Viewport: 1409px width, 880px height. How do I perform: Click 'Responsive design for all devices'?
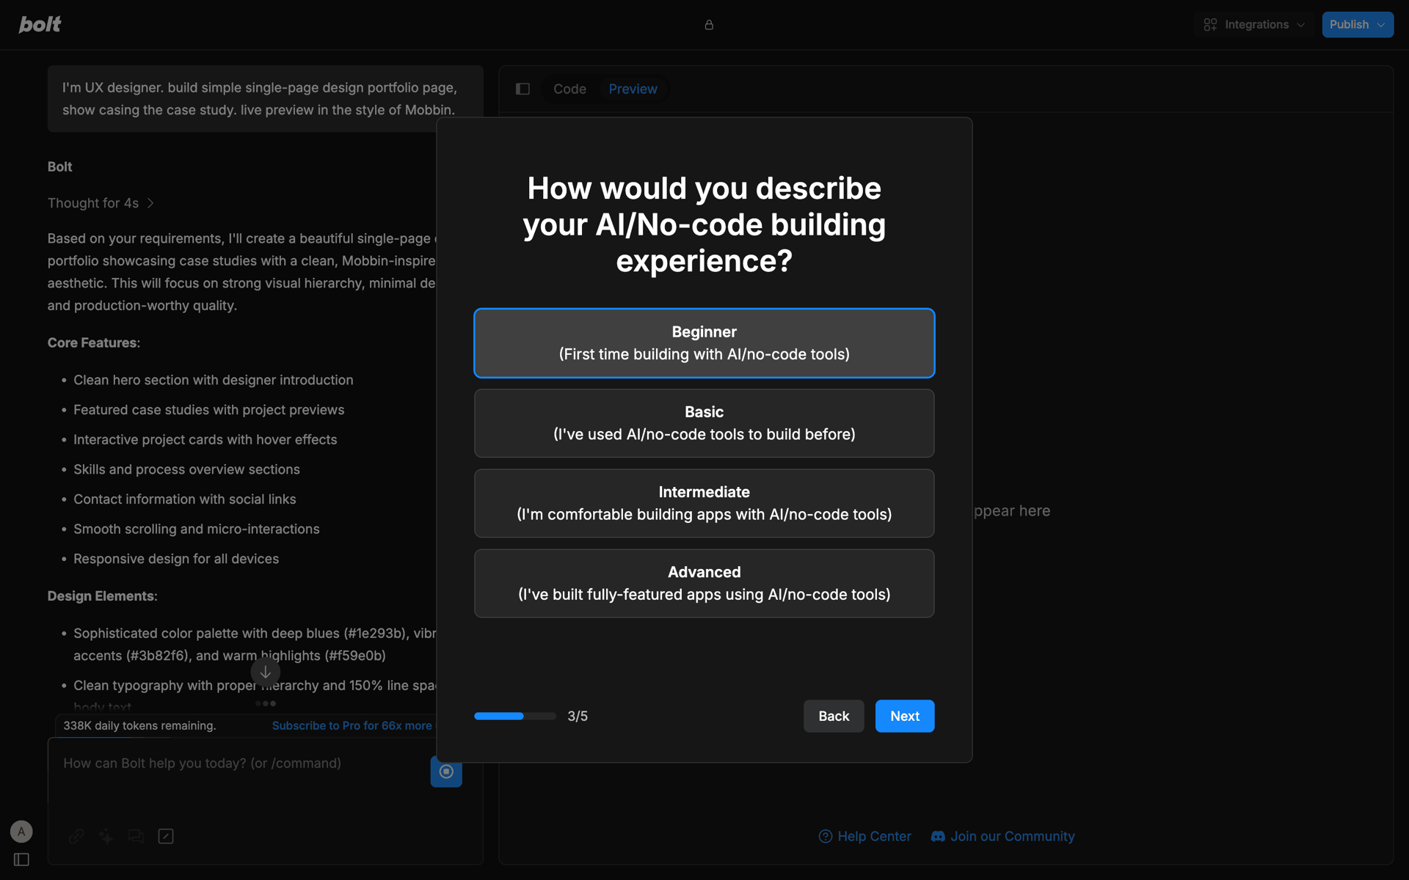(176, 559)
